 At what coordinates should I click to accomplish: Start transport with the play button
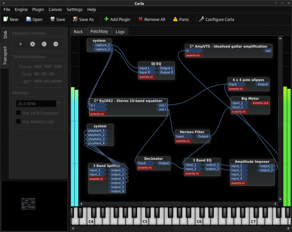click(21, 44)
